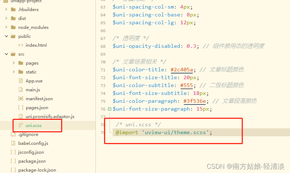The width and height of the screenshot is (290, 173).
Task: Click the static folder icon
Action: coord(21,72)
